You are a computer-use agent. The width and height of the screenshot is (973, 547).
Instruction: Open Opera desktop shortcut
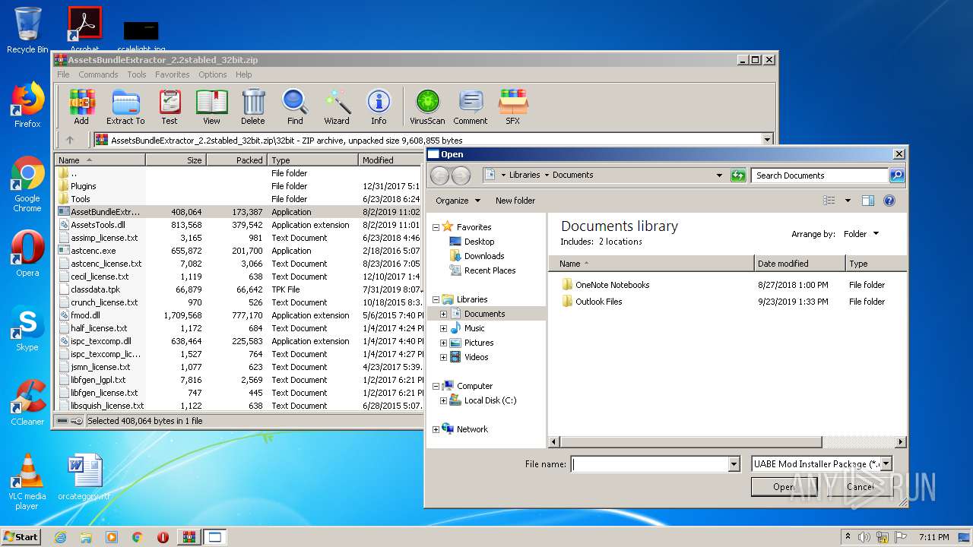pos(27,255)
